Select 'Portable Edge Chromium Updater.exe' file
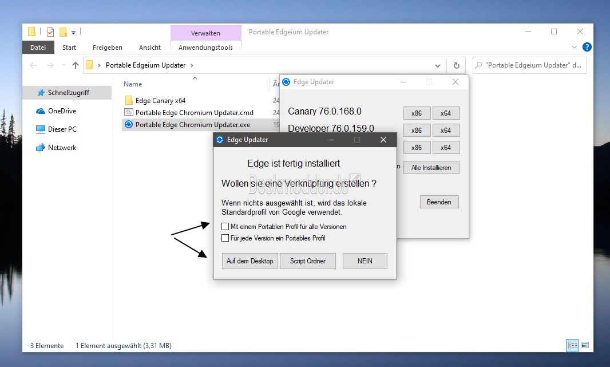 coord(193,125)
